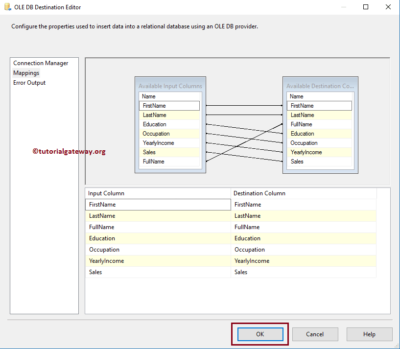Open Help for the destination editor
The image size is (400, 349).
(x=369, y=334)
